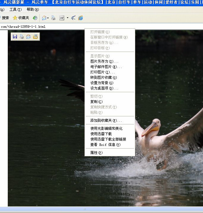Select 使用光影编辑和美化 menu entry
203x213 pixels.
[x=110, y=129]
